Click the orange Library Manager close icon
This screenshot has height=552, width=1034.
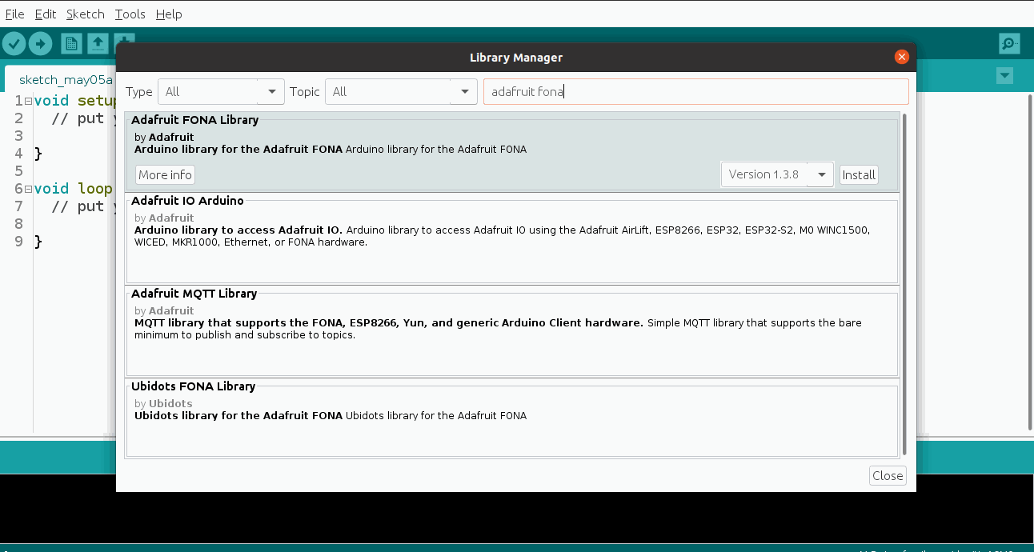coord(902,57)
